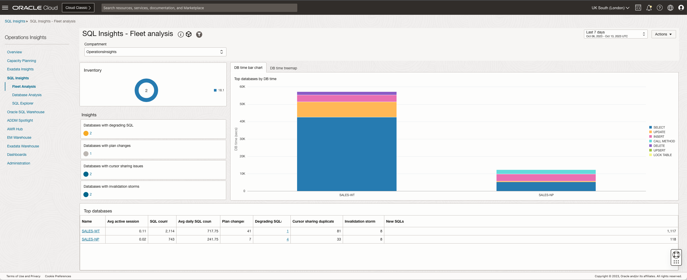Toggle the INSERT legend series

click(x=658, y=136)
